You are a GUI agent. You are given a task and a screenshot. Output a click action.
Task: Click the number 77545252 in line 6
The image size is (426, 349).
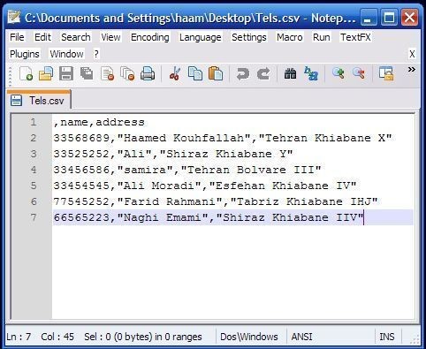click(81, 201)
